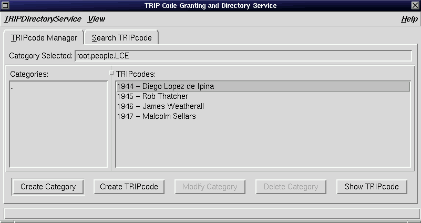Close the TRIP Code Granting window

tap(415, 5)
